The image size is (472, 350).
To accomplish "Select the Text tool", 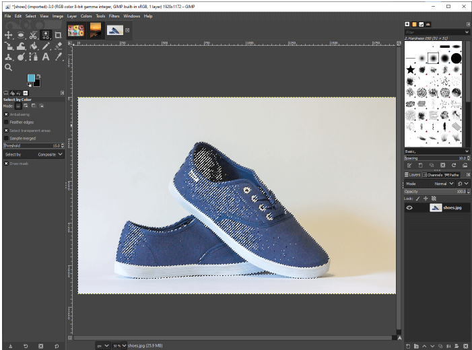I will (46, 57).
